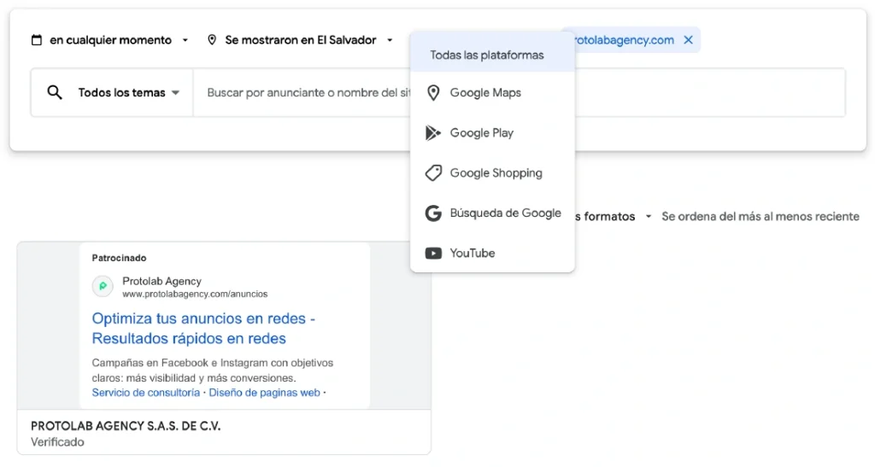Click the Google Play triangle icon

pos(433,133)
